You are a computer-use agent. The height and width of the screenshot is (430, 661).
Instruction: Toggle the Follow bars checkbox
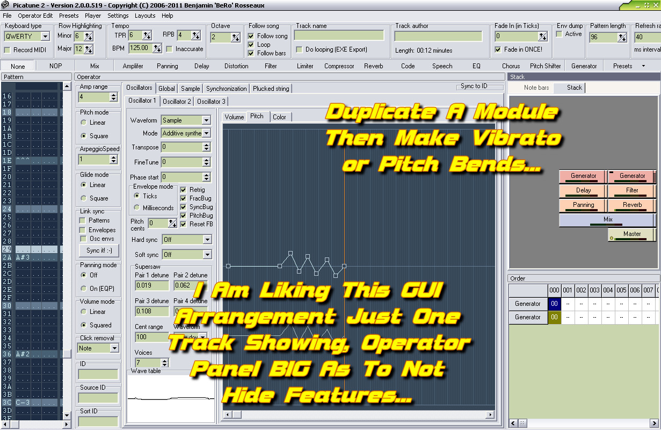pyautogui.click(x=251, y=53)
